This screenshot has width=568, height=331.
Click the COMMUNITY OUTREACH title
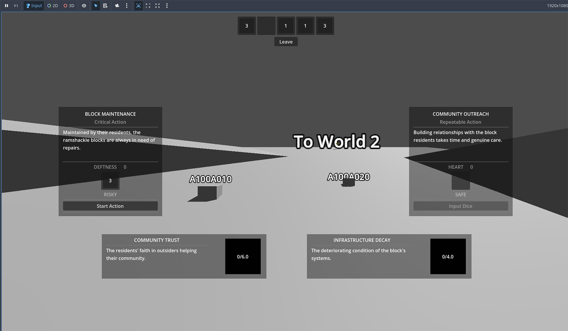click(461, 114)
